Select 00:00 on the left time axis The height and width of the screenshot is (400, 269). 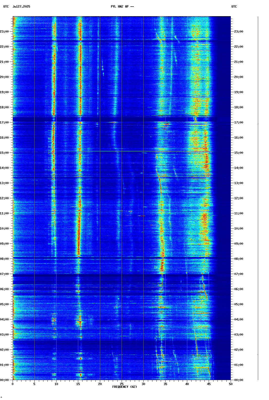point(4,380)
